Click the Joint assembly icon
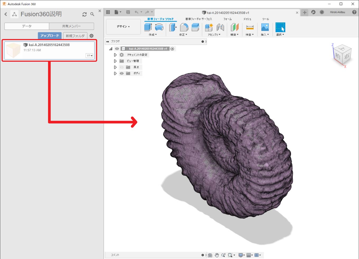359x259 pixels. [220, 27]
